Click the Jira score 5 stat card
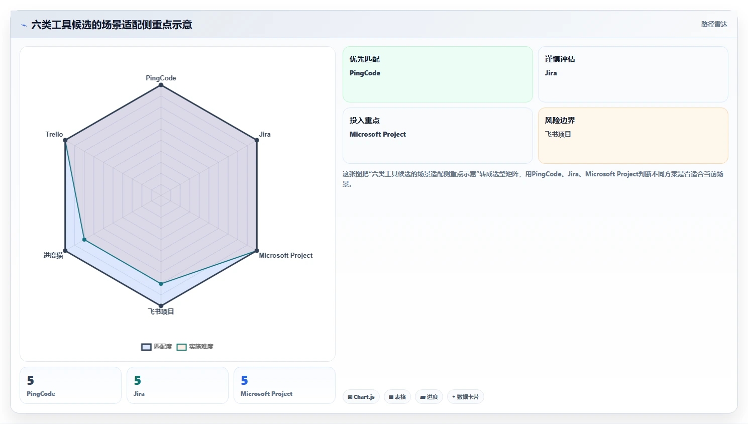Screen dimensions: 748x424 click(x=177, y=385)
